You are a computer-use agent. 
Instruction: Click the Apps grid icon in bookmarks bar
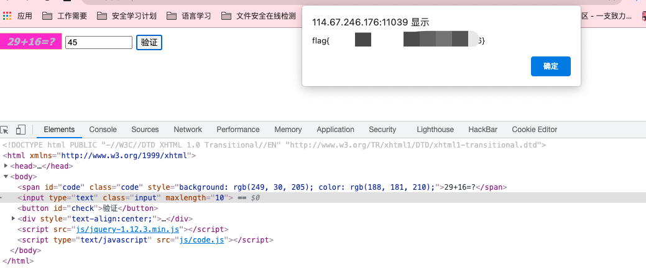pos(7,16)
